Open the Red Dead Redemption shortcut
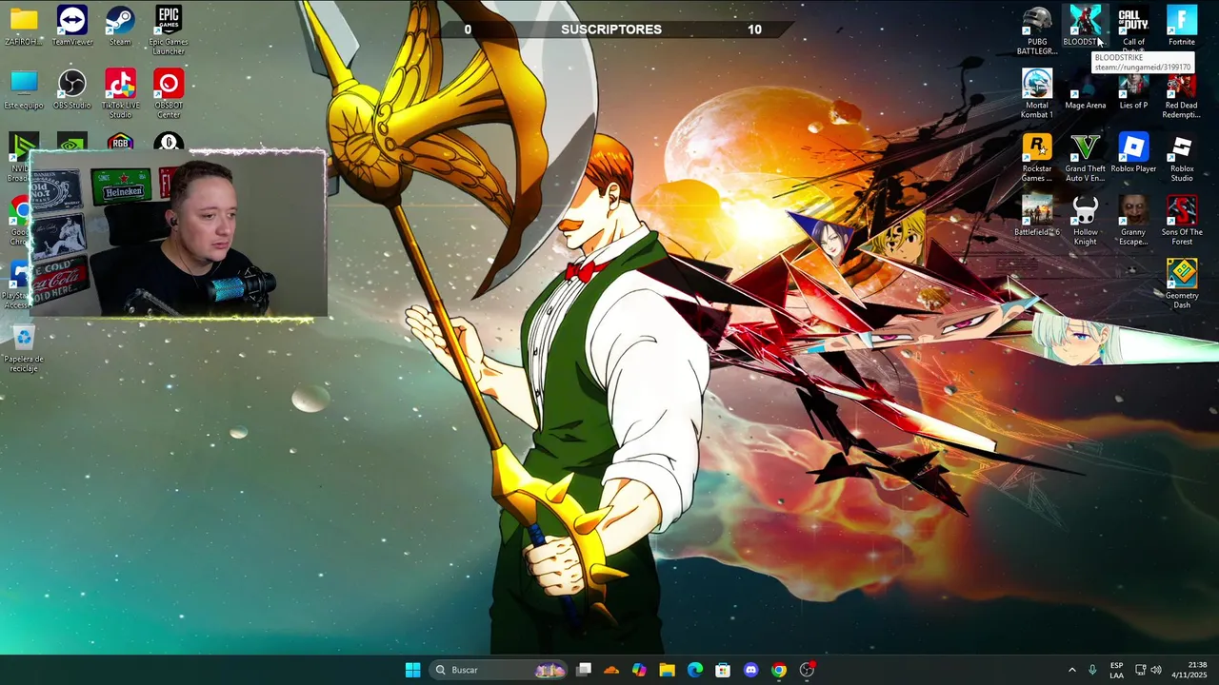 [1182, 94]
